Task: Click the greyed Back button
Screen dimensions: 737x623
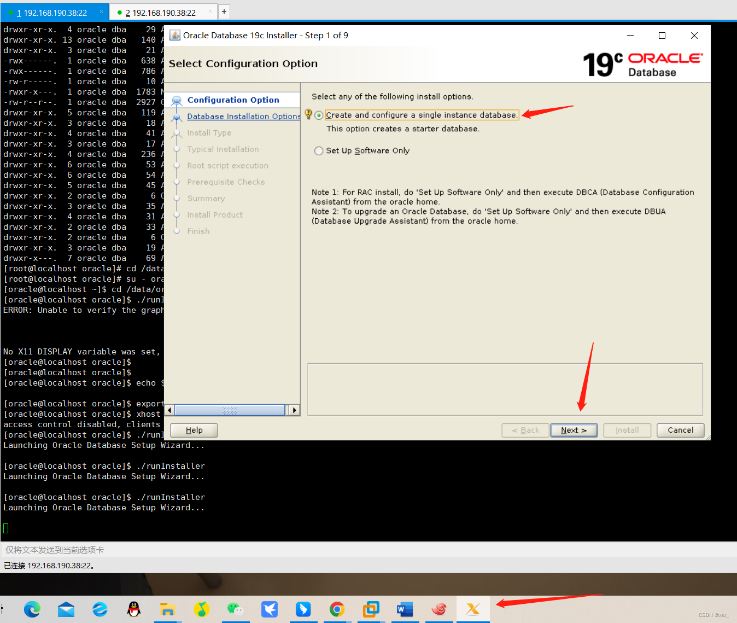Action: (525, 430)
